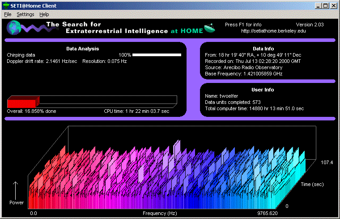Screen dimensions: 340x219
Task: Click the white chirping data progress bar
Action: pos(157,55)
